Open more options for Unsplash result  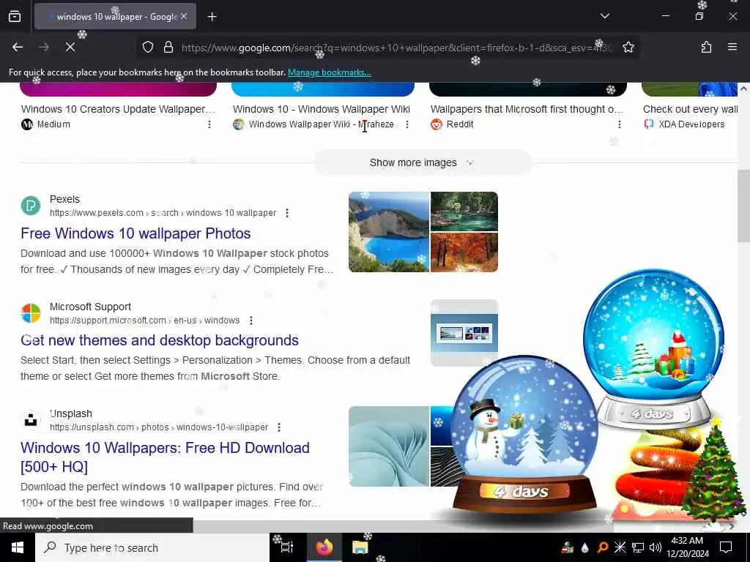[279, 427]
